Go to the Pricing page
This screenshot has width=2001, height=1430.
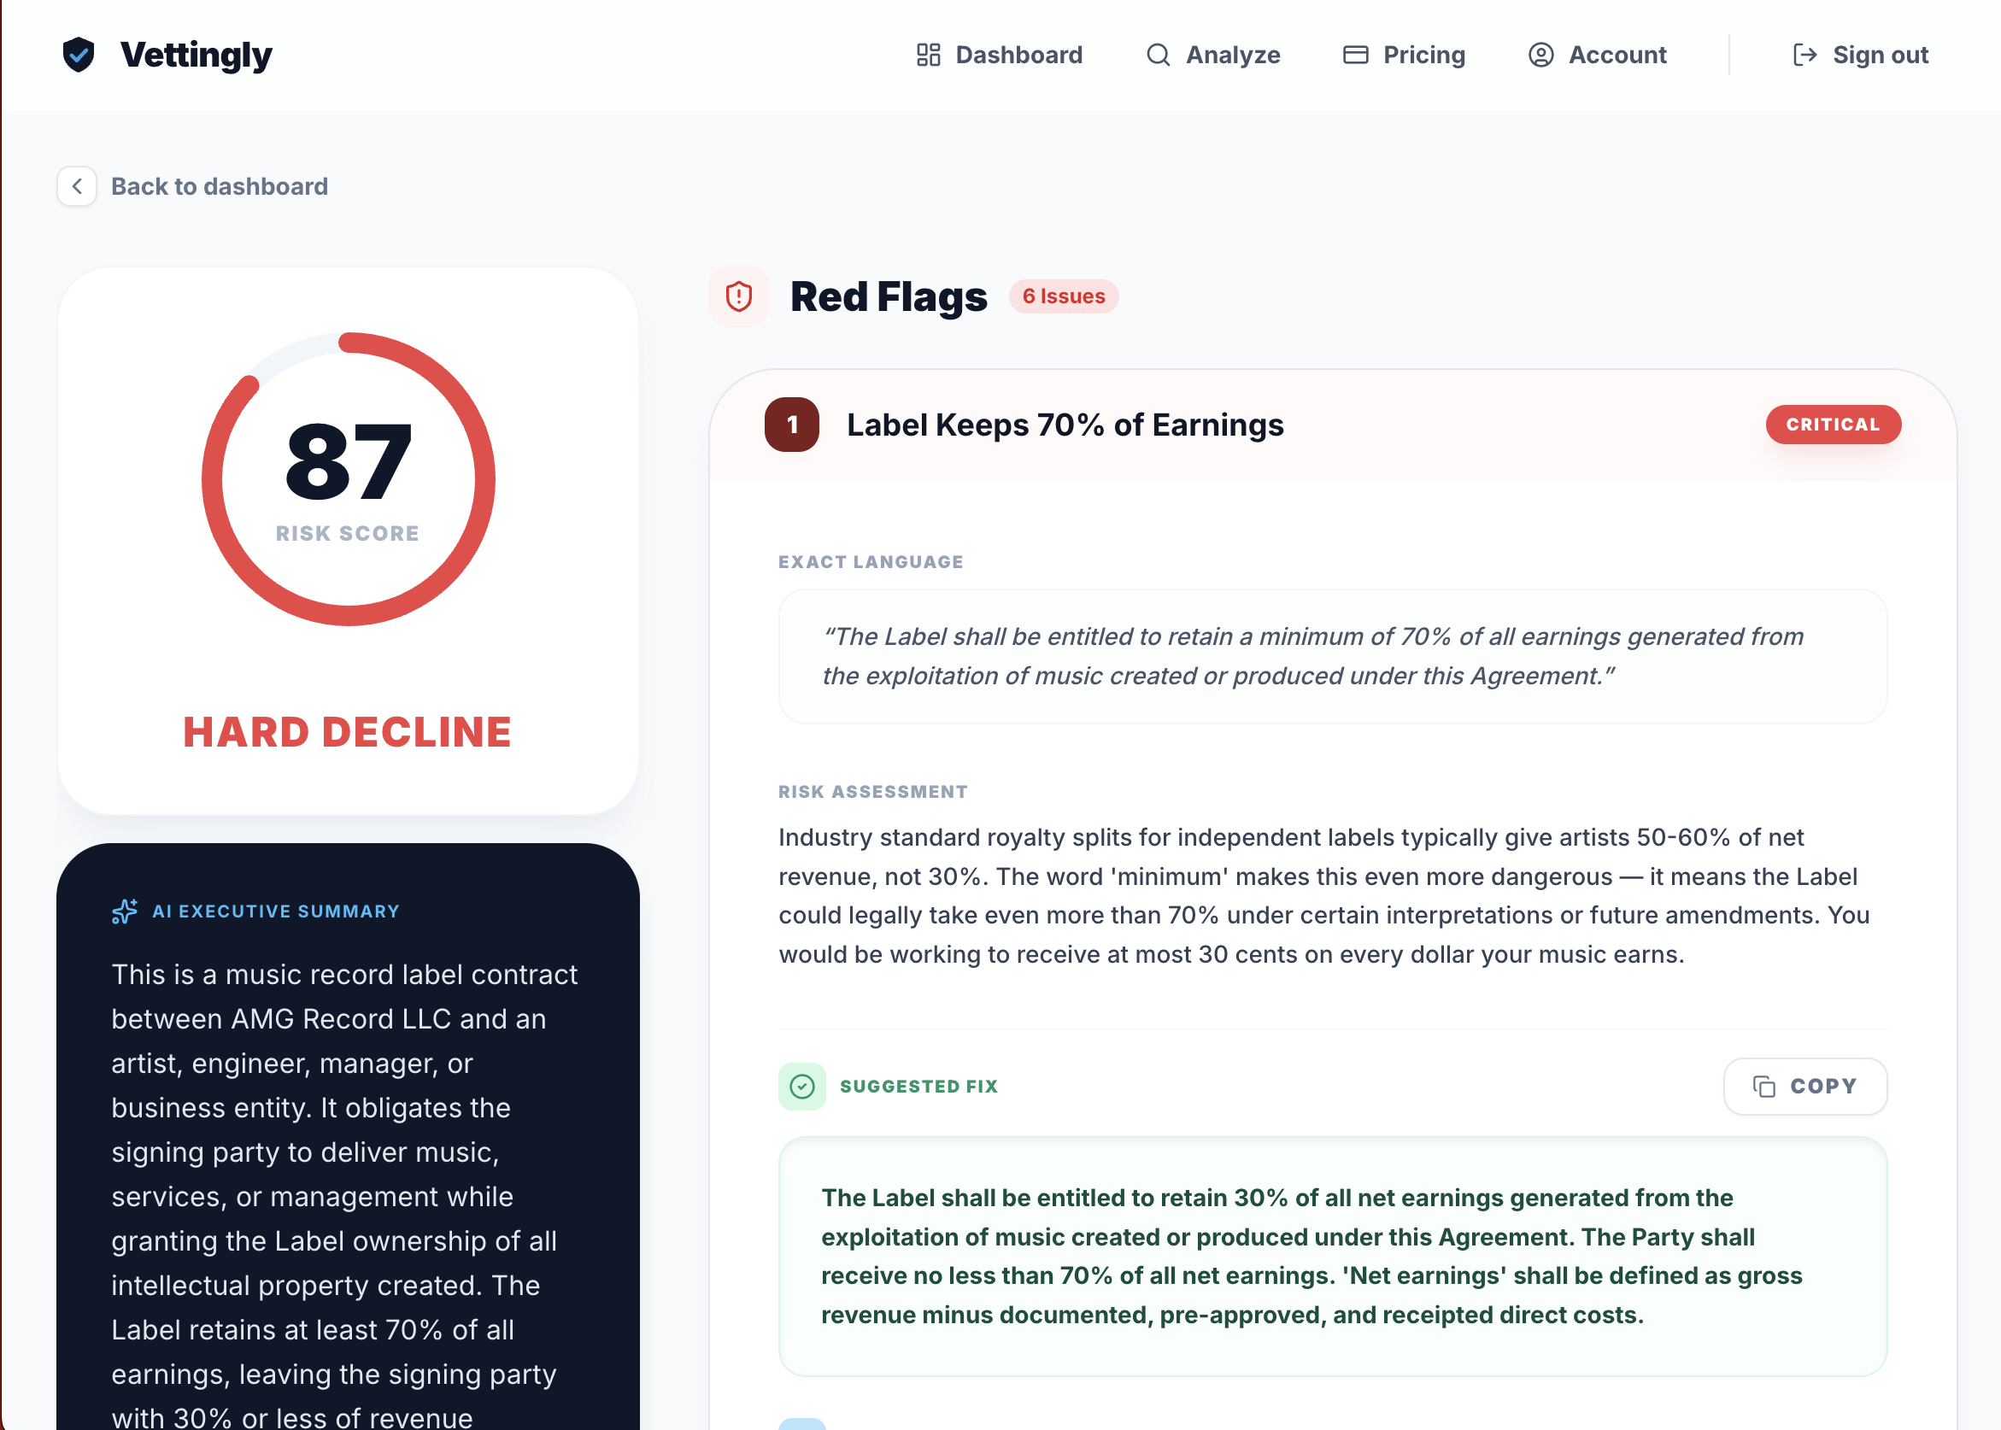(x=1423, y=55)
